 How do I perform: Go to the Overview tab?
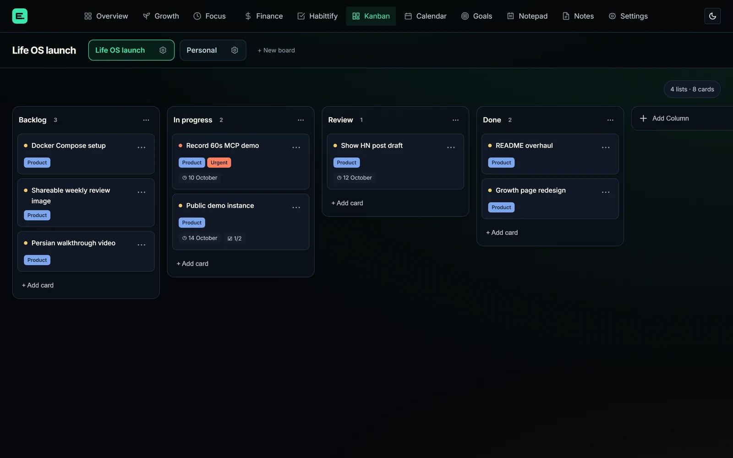click(x=106, y=16)
